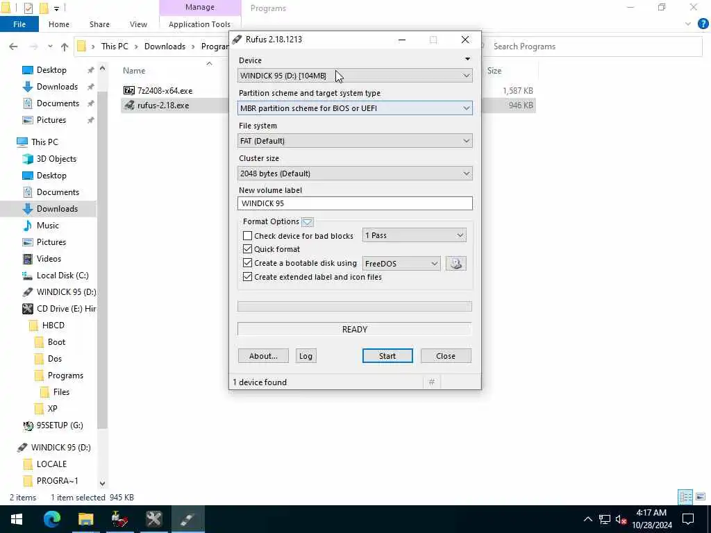Open the View ribbon tab
This screenshot has width=711, height=533.
coord(138,24)
